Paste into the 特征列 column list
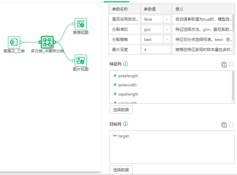This screenshot has width=237, height=175. [x=231, y=65]
